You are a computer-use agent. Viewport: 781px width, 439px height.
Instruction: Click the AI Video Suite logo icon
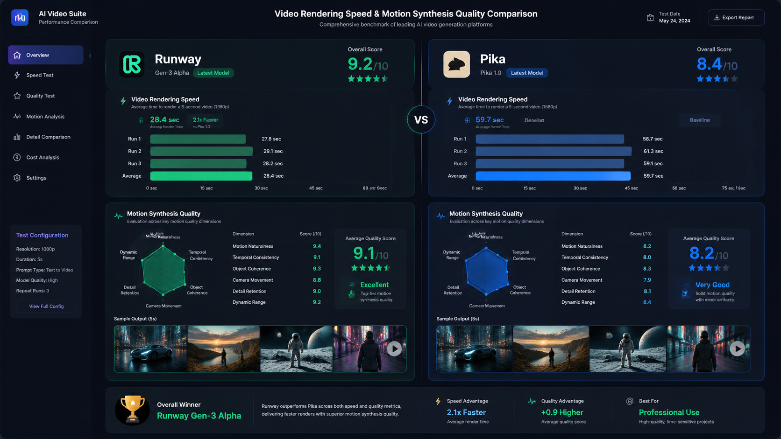20,18
